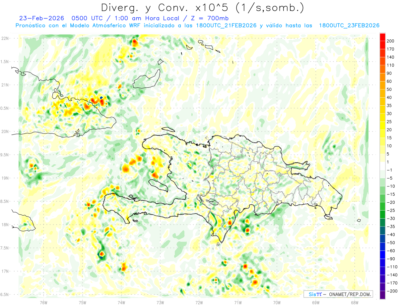
Task: Click the '18N' latitude label
Action: click(5, 225)
